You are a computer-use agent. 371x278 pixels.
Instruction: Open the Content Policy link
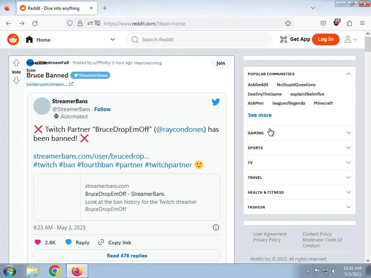click(x=317, y=234)
